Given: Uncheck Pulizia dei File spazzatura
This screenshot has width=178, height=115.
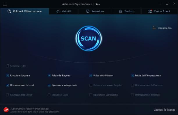Looking at the screenshot, I should point(132,76).
